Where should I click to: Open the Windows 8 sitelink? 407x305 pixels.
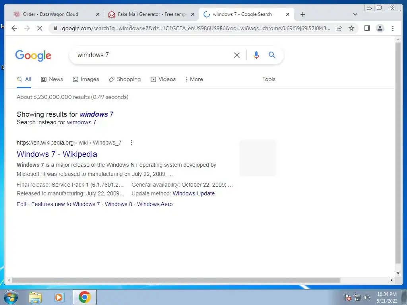pos(118,204)
